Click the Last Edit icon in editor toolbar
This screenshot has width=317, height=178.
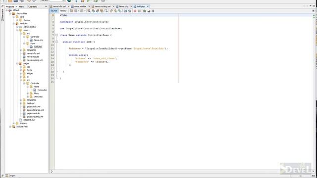71,11
